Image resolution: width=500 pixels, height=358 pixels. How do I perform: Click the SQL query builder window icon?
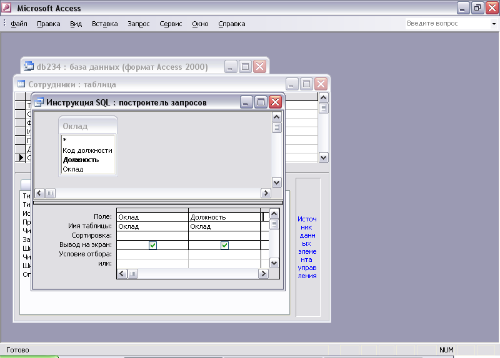(39, 102)
